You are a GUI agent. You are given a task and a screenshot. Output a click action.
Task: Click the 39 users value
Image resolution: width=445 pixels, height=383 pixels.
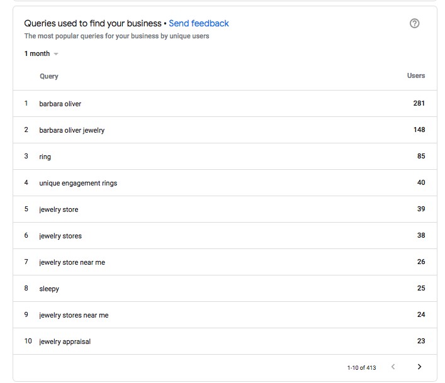pyautogui.click(x=421, y=209)
